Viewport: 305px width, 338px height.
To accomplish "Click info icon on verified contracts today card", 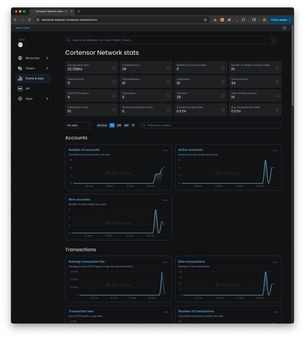I will point(277,68).
